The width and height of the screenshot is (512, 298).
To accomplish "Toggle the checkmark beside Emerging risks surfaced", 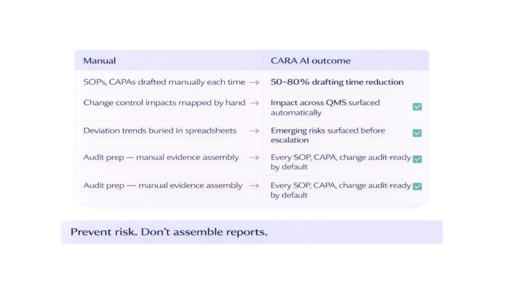I will click(417, 133).
